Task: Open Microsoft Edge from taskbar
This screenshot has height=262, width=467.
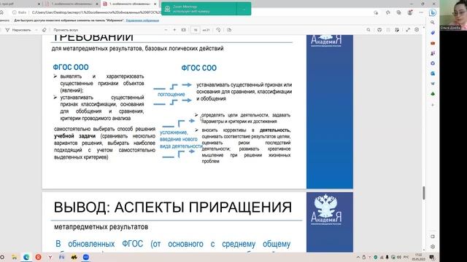Action: coord(26,257)
